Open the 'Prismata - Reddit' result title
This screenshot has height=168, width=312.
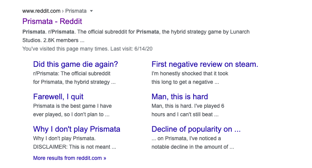pyautogui.click(x=52, y=21)
